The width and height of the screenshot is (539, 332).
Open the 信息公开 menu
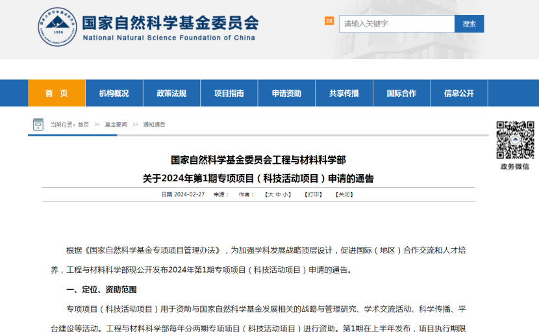point(458,94)
